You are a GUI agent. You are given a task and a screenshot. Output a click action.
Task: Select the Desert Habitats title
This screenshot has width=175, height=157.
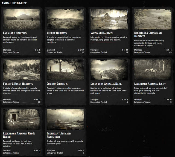(57, 33)
